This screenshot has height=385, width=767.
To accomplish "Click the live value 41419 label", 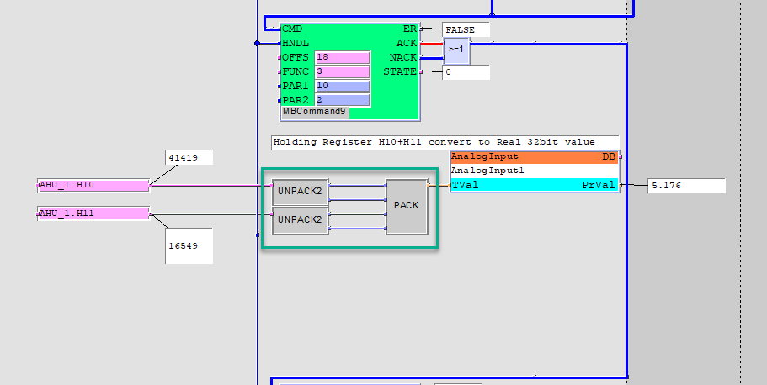I will coord(189,157).
